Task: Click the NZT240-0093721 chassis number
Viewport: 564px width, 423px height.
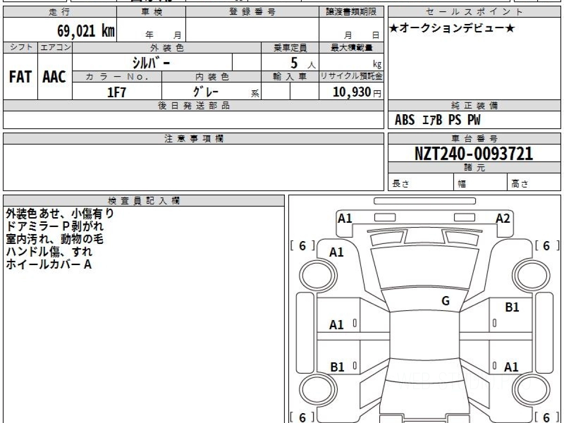Action: click(474, 154)
